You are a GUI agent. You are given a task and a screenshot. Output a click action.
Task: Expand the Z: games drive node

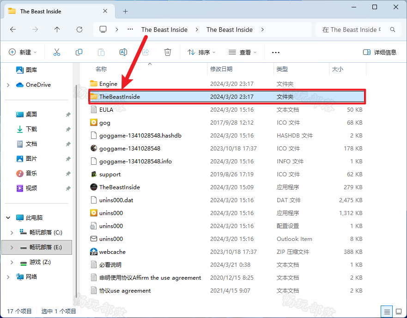tap(12, 262)
